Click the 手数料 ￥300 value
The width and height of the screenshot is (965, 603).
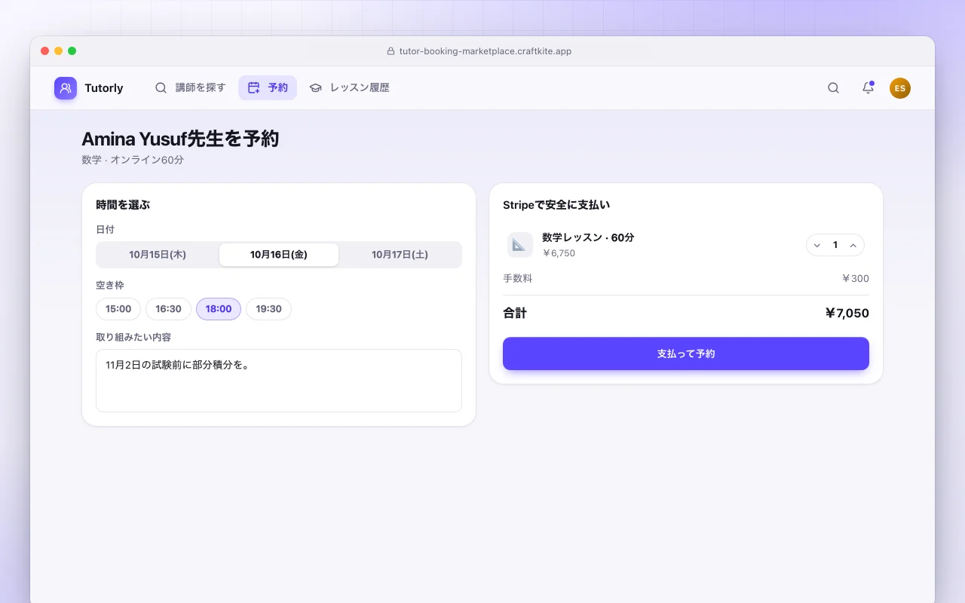855,279
